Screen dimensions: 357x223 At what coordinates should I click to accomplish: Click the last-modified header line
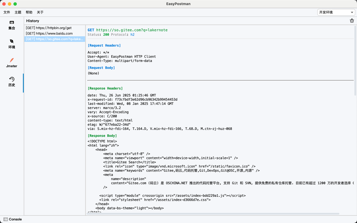[131, 104]
